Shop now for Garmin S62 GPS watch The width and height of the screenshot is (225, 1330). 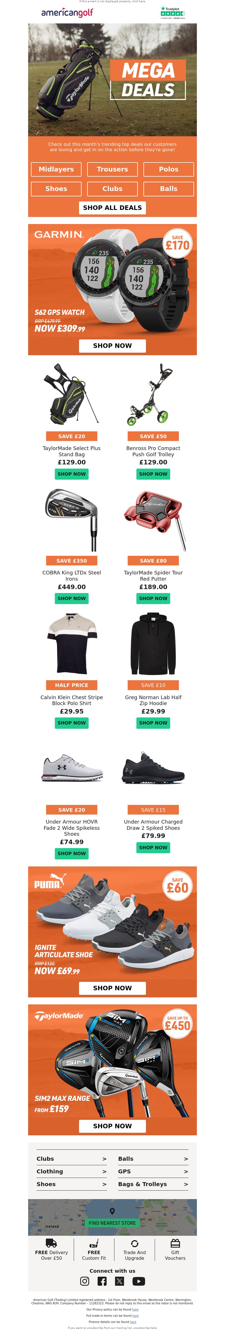pos(112,346)
